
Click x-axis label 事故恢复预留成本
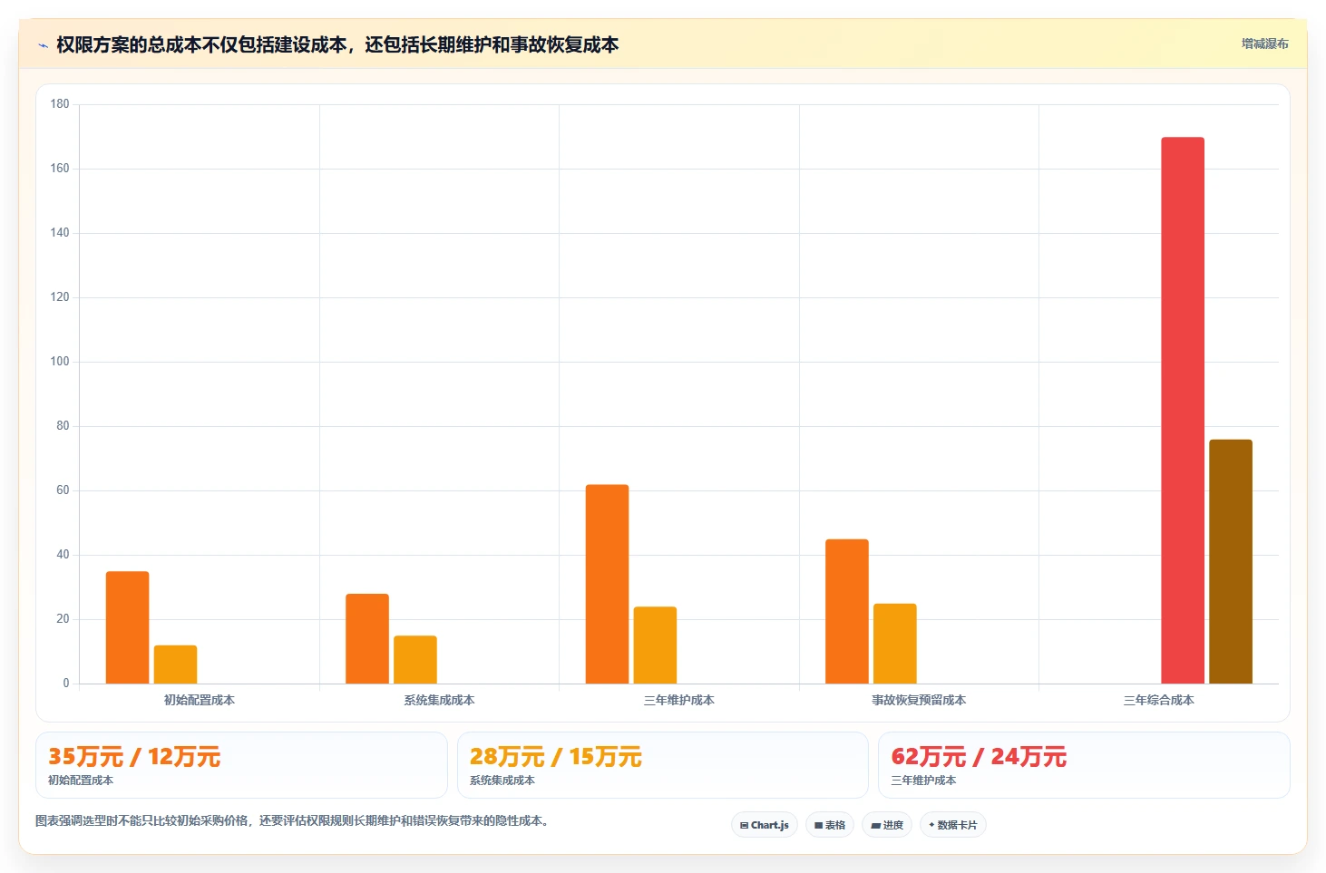919,700
